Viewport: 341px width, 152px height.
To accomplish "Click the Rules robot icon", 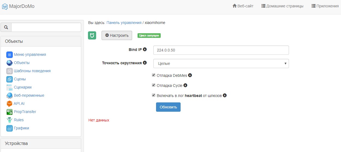I will click(x=10, y=120).
